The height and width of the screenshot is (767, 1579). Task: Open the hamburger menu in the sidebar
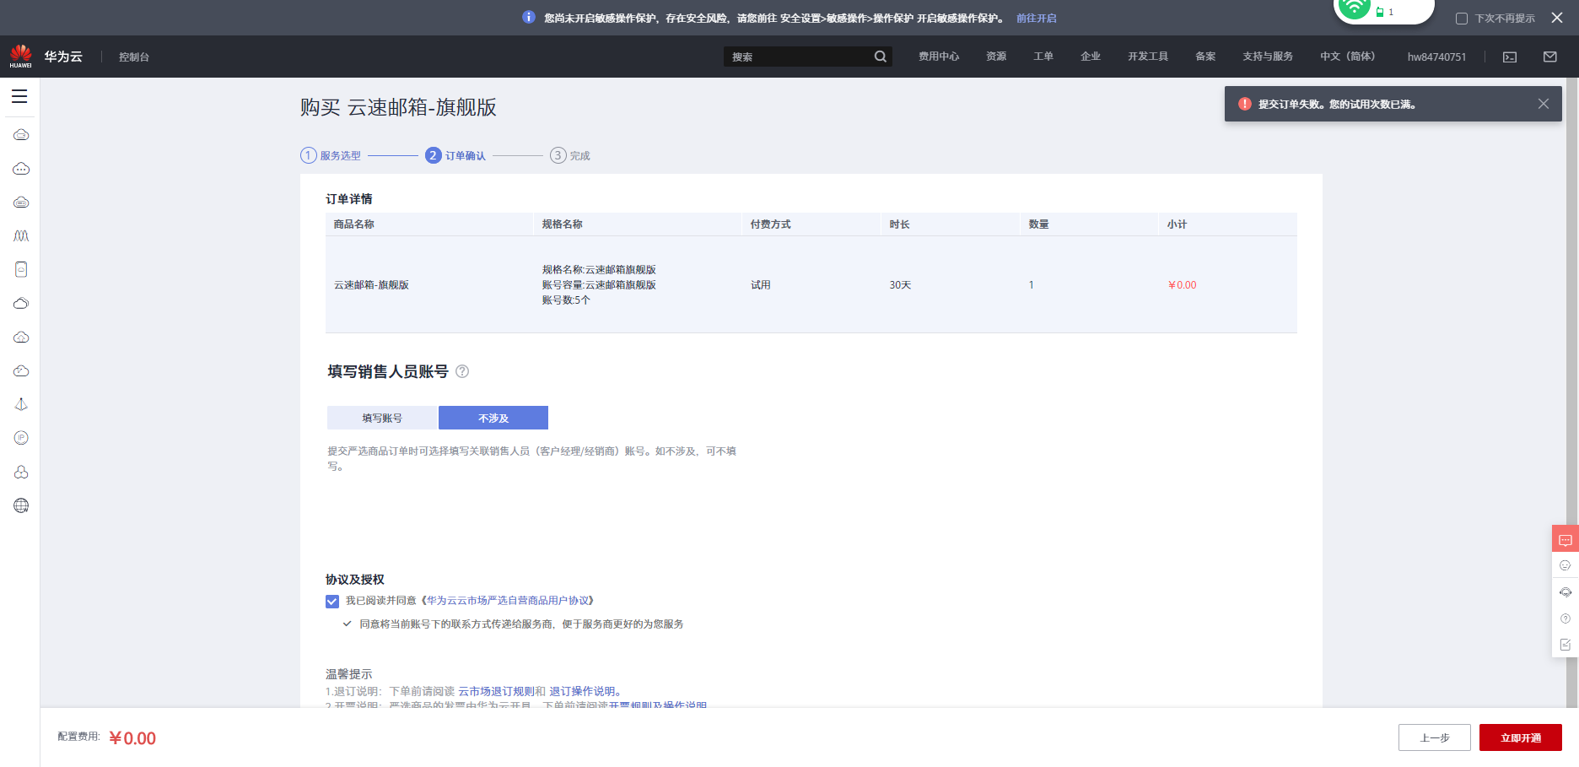(x=19, y=96)
